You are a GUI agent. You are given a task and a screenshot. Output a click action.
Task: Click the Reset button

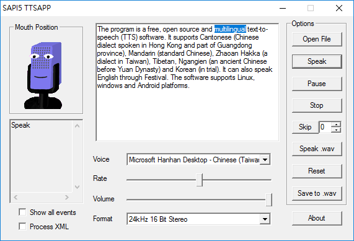(x=317, y=171)
